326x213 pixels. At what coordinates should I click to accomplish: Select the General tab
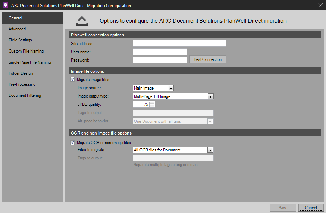pos(33,18)
